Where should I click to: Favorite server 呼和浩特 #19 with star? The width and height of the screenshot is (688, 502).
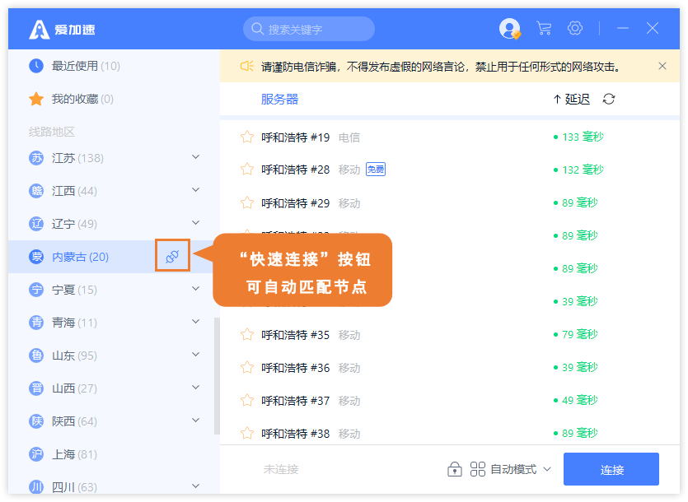coord(247,137)
